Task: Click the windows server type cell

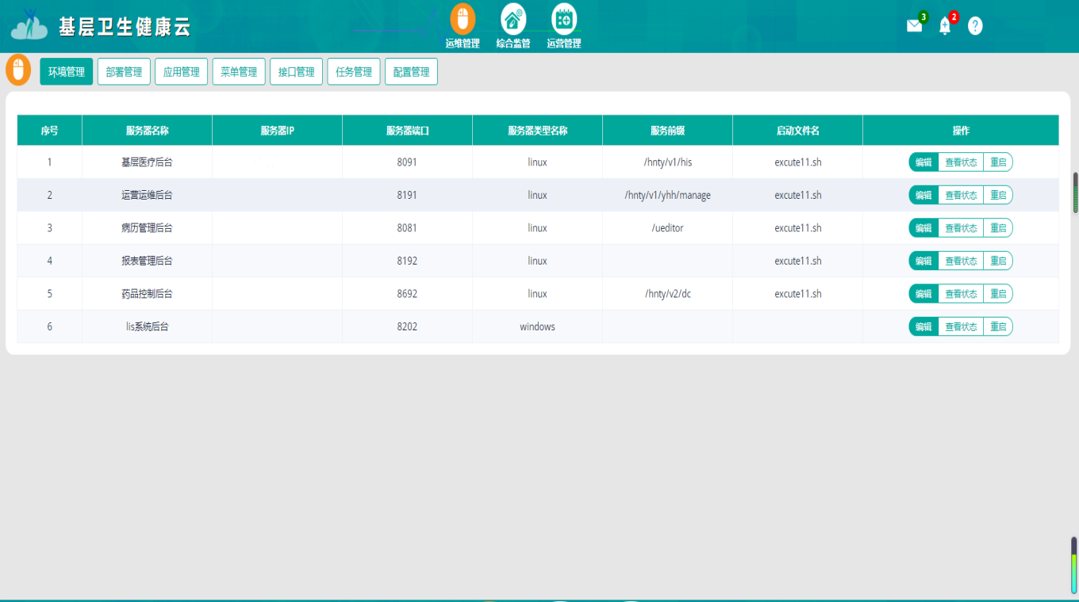Action: point(538,326)
